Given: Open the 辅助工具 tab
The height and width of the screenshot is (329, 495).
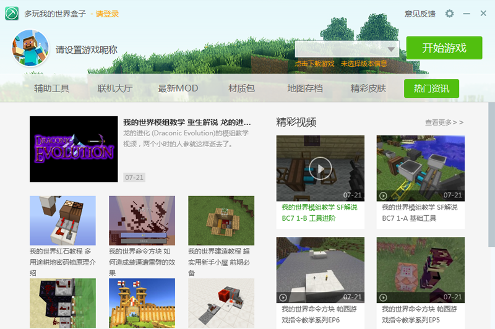Looking at the screenshot, I should [52, 88].
